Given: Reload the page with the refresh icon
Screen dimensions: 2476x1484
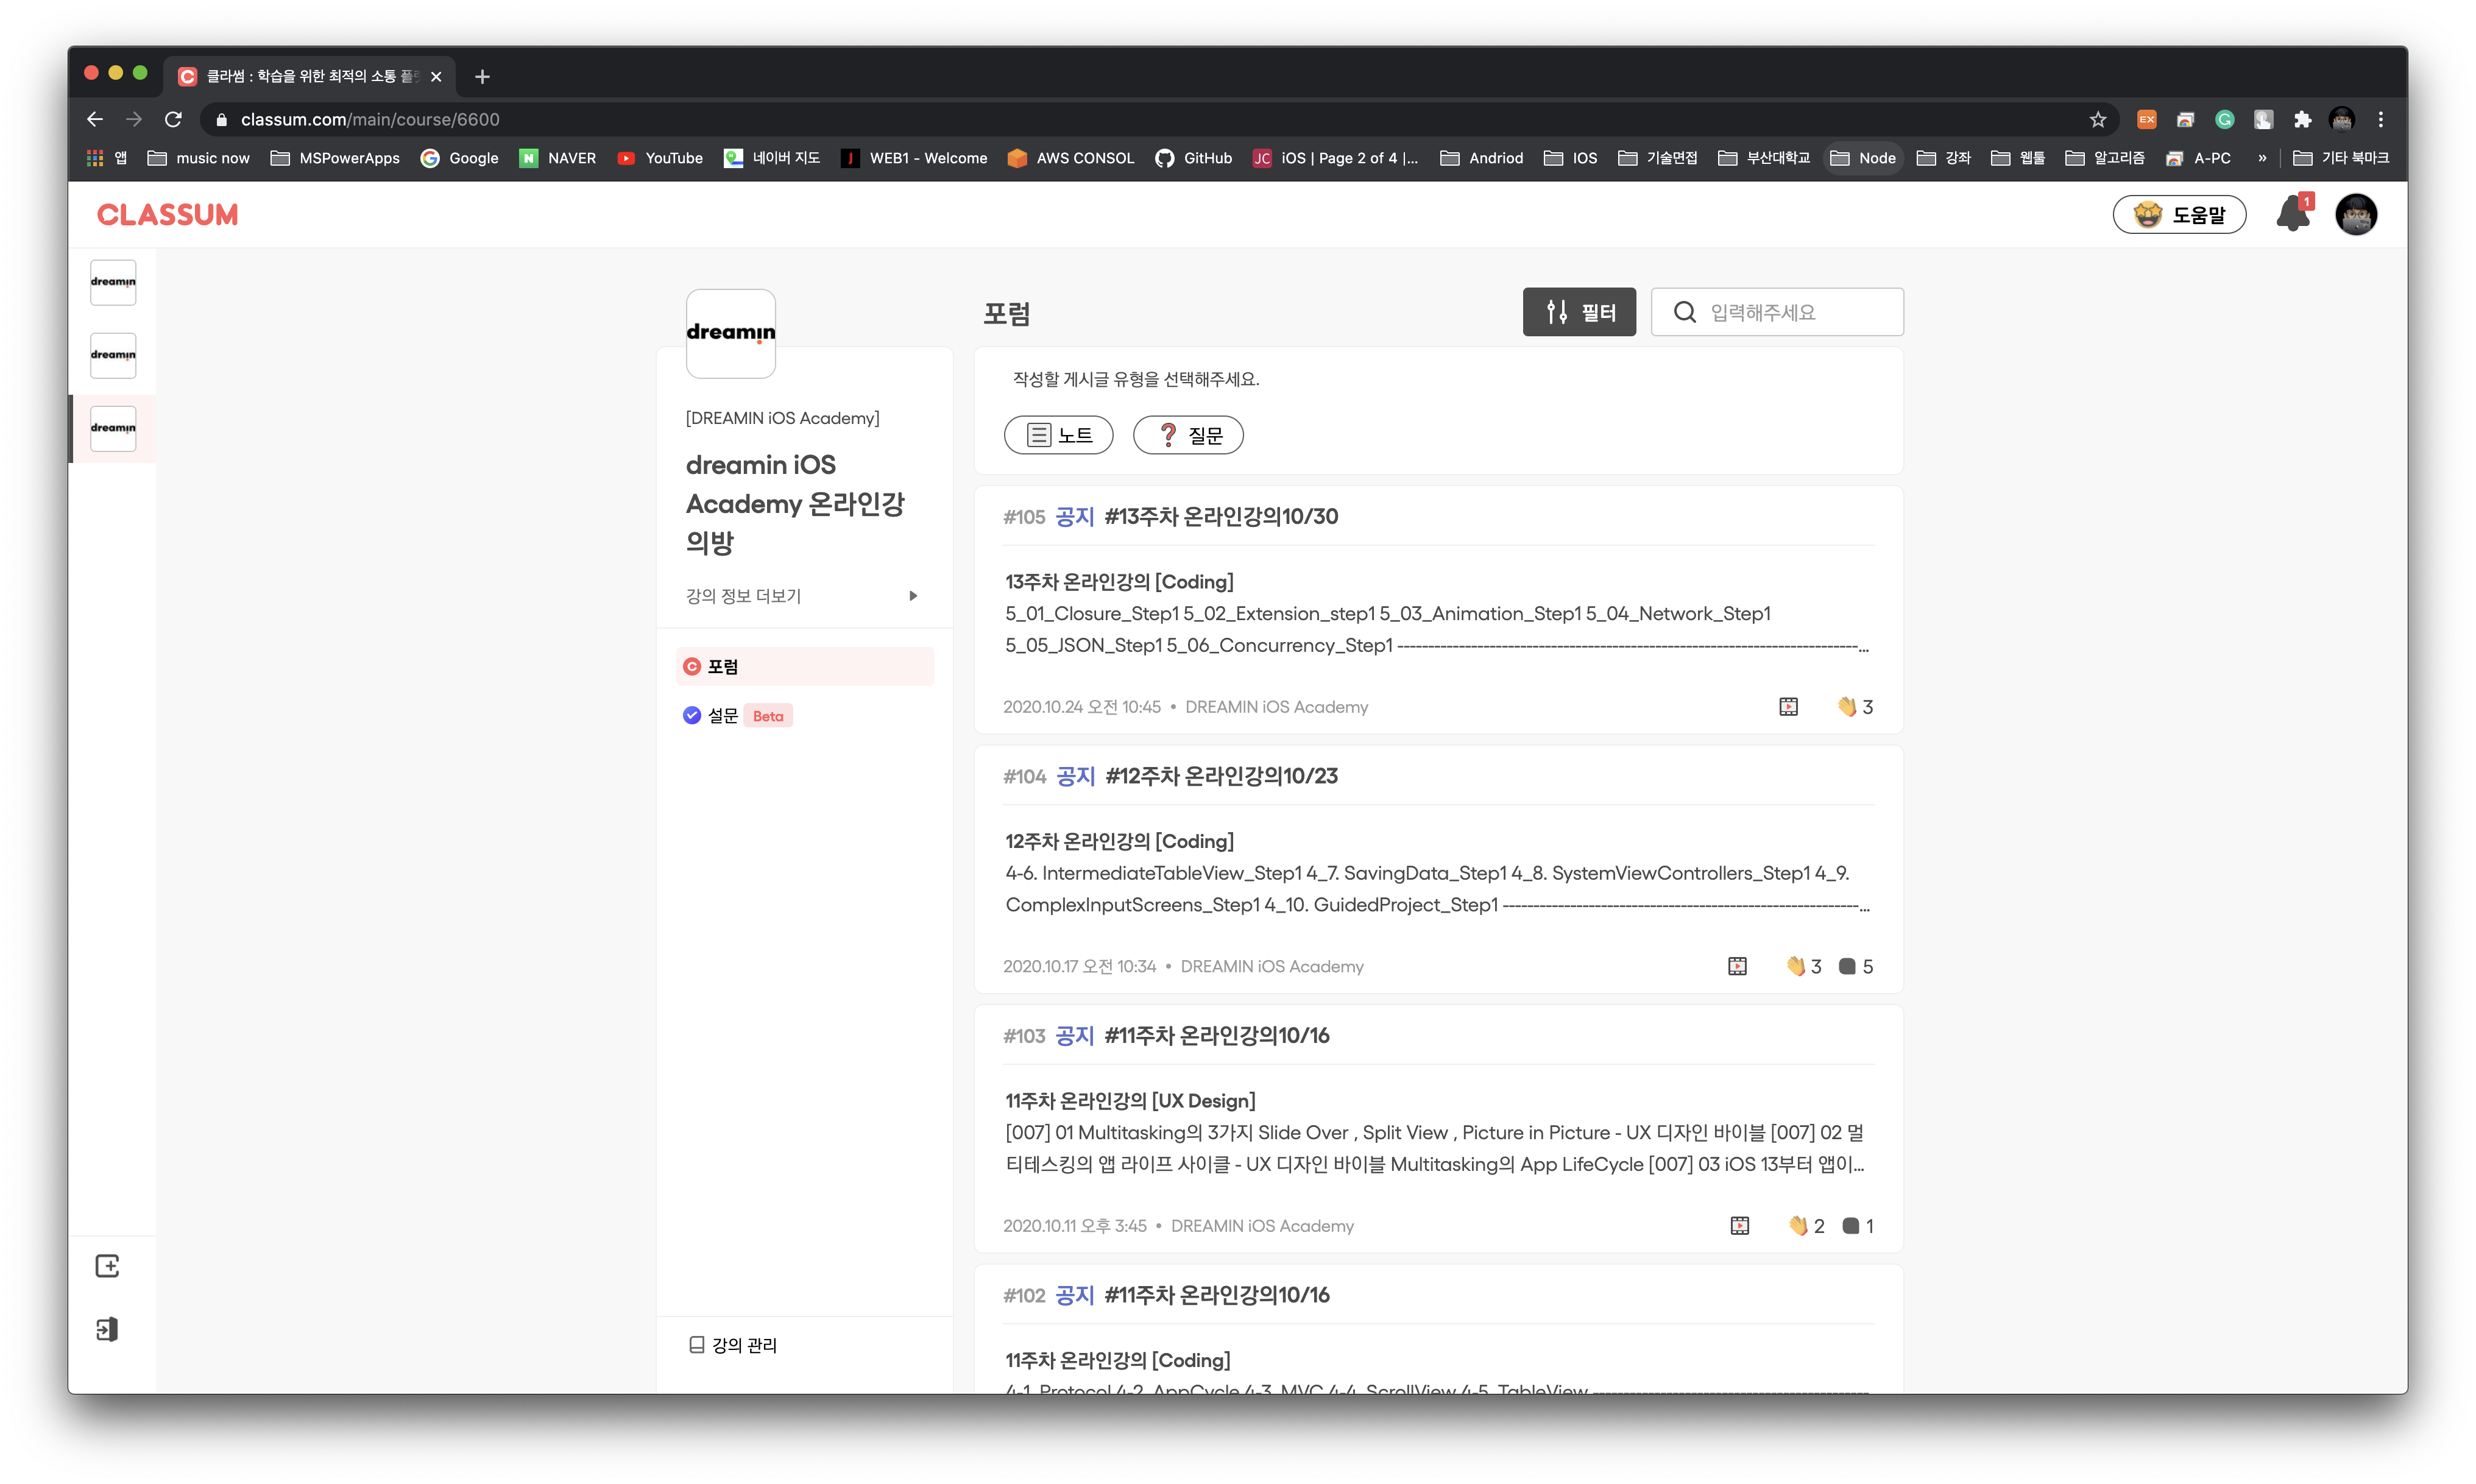Looking at the screenshot, I should (173, 119).
